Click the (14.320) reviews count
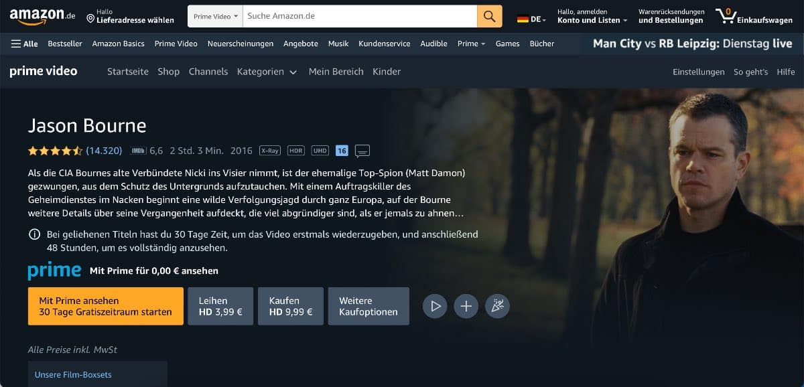Image resolution: width=804 pixels, height=387 pixels. tap(104, 151)
